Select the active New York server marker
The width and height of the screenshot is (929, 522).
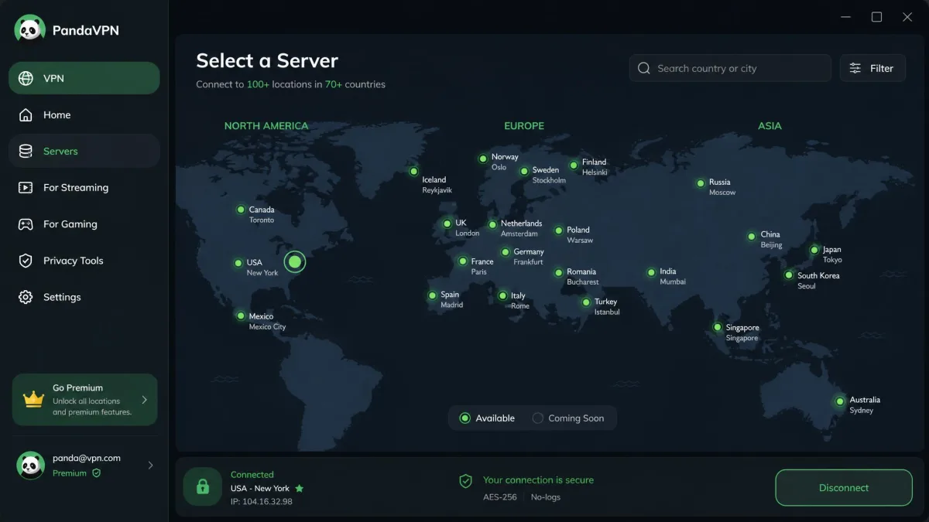coord(294,262)
